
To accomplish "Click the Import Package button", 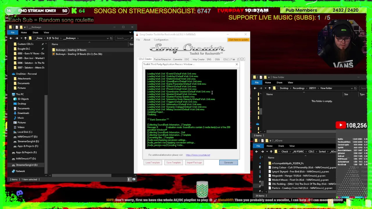I will pos(194,163).
